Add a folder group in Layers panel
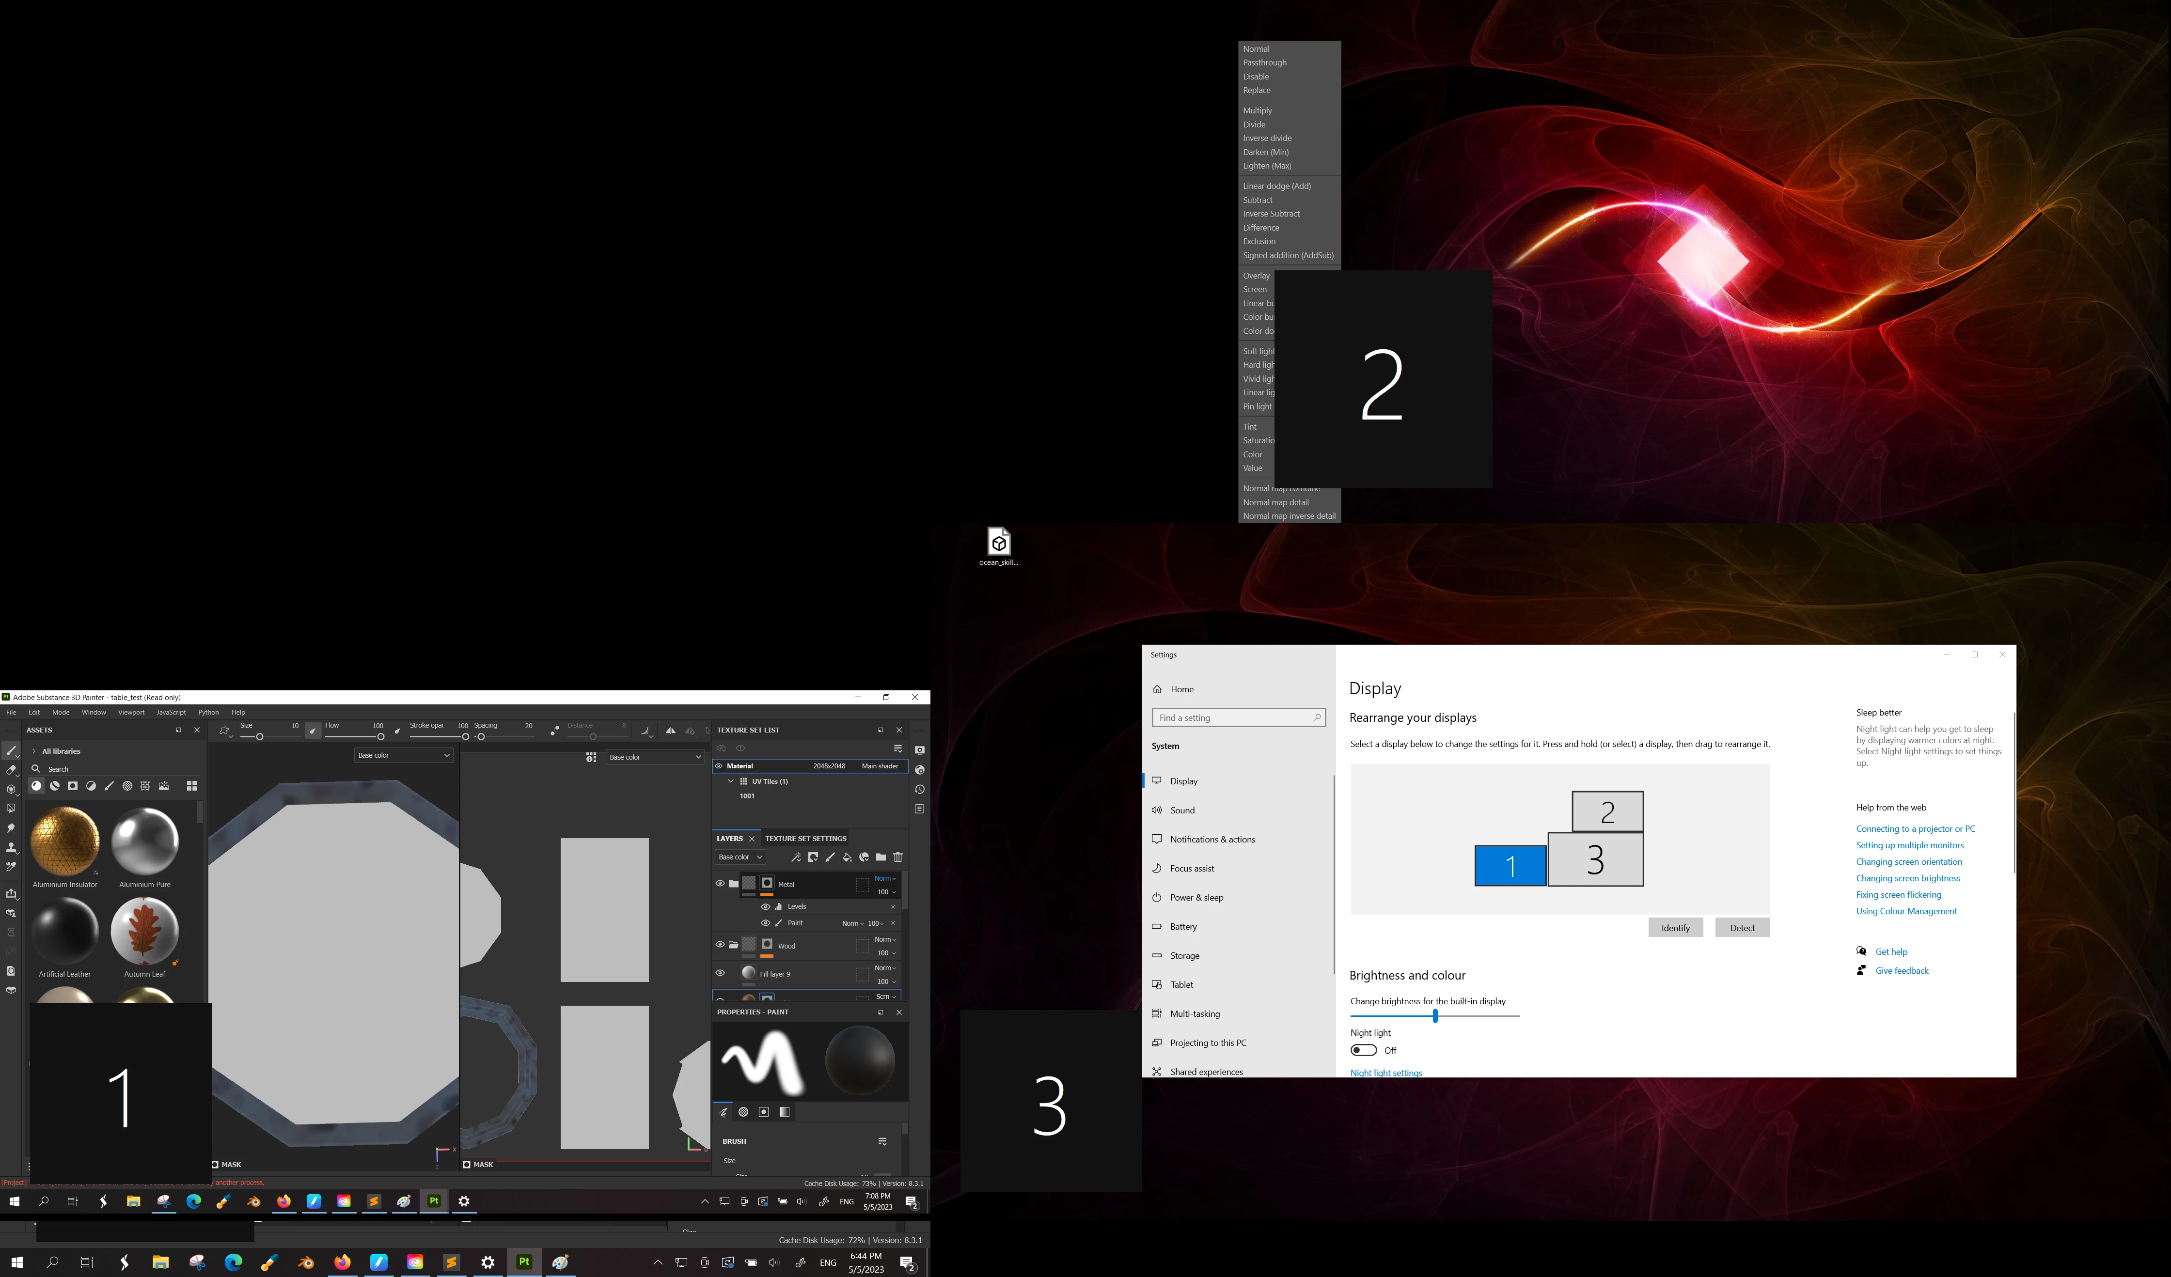2171x1277 pixels. tap(881, 857)
